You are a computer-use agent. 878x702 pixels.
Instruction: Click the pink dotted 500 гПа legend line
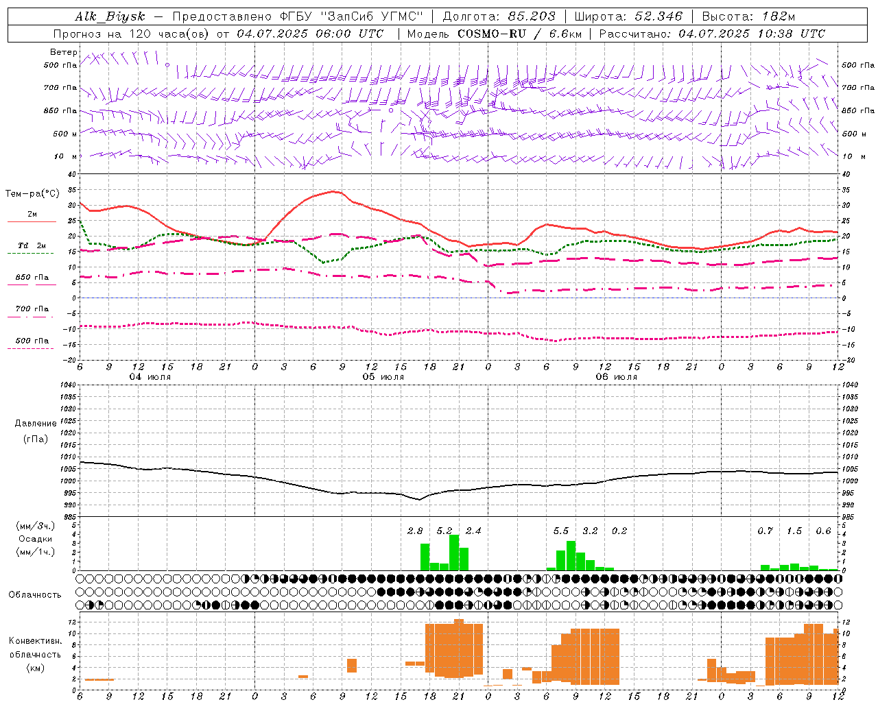tap(30, 348)
